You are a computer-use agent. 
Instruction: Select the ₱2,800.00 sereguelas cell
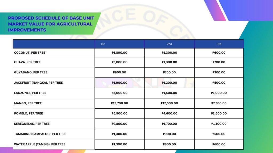click(x=119, y=124)
